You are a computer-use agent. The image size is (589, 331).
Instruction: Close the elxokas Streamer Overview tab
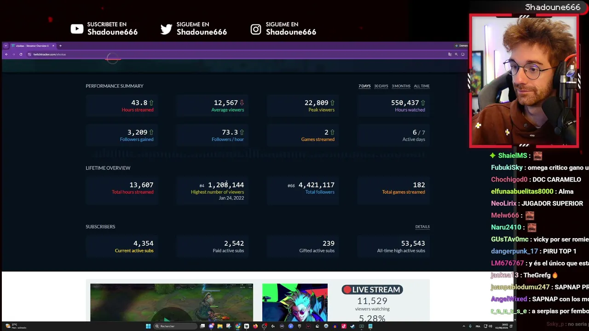53,46
